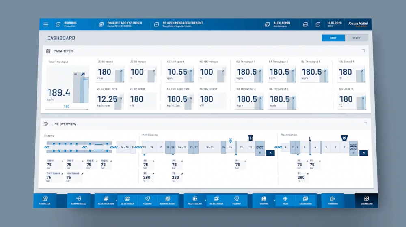This screenshot has width=406, height=227.
Task: Open the Melt Cooling section
Action: click(x=195, y=200)
